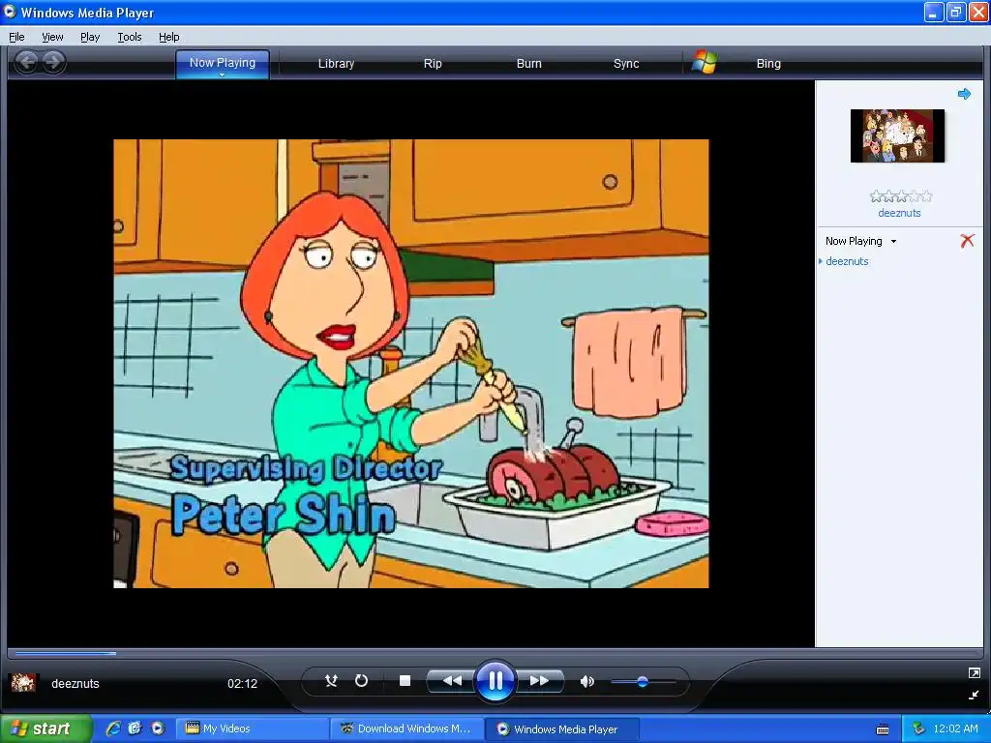Click the 02:12 elapsed time display
Image resolution: width=991 pixels, height=743 pixels.
pos(242,684)
